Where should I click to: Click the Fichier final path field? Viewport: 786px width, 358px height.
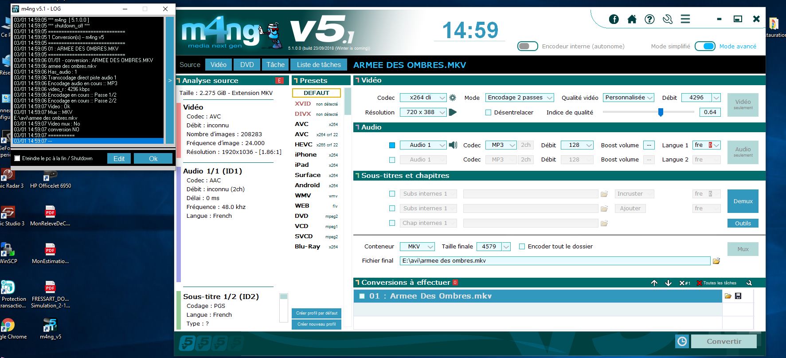click(555, 261)
